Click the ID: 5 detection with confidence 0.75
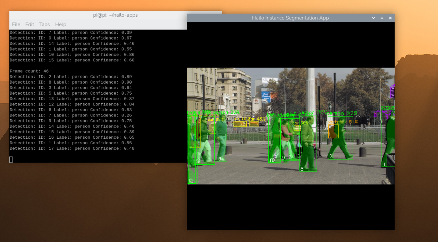The image size is (438, 242). pyautogui.click(x=71, y=93)
